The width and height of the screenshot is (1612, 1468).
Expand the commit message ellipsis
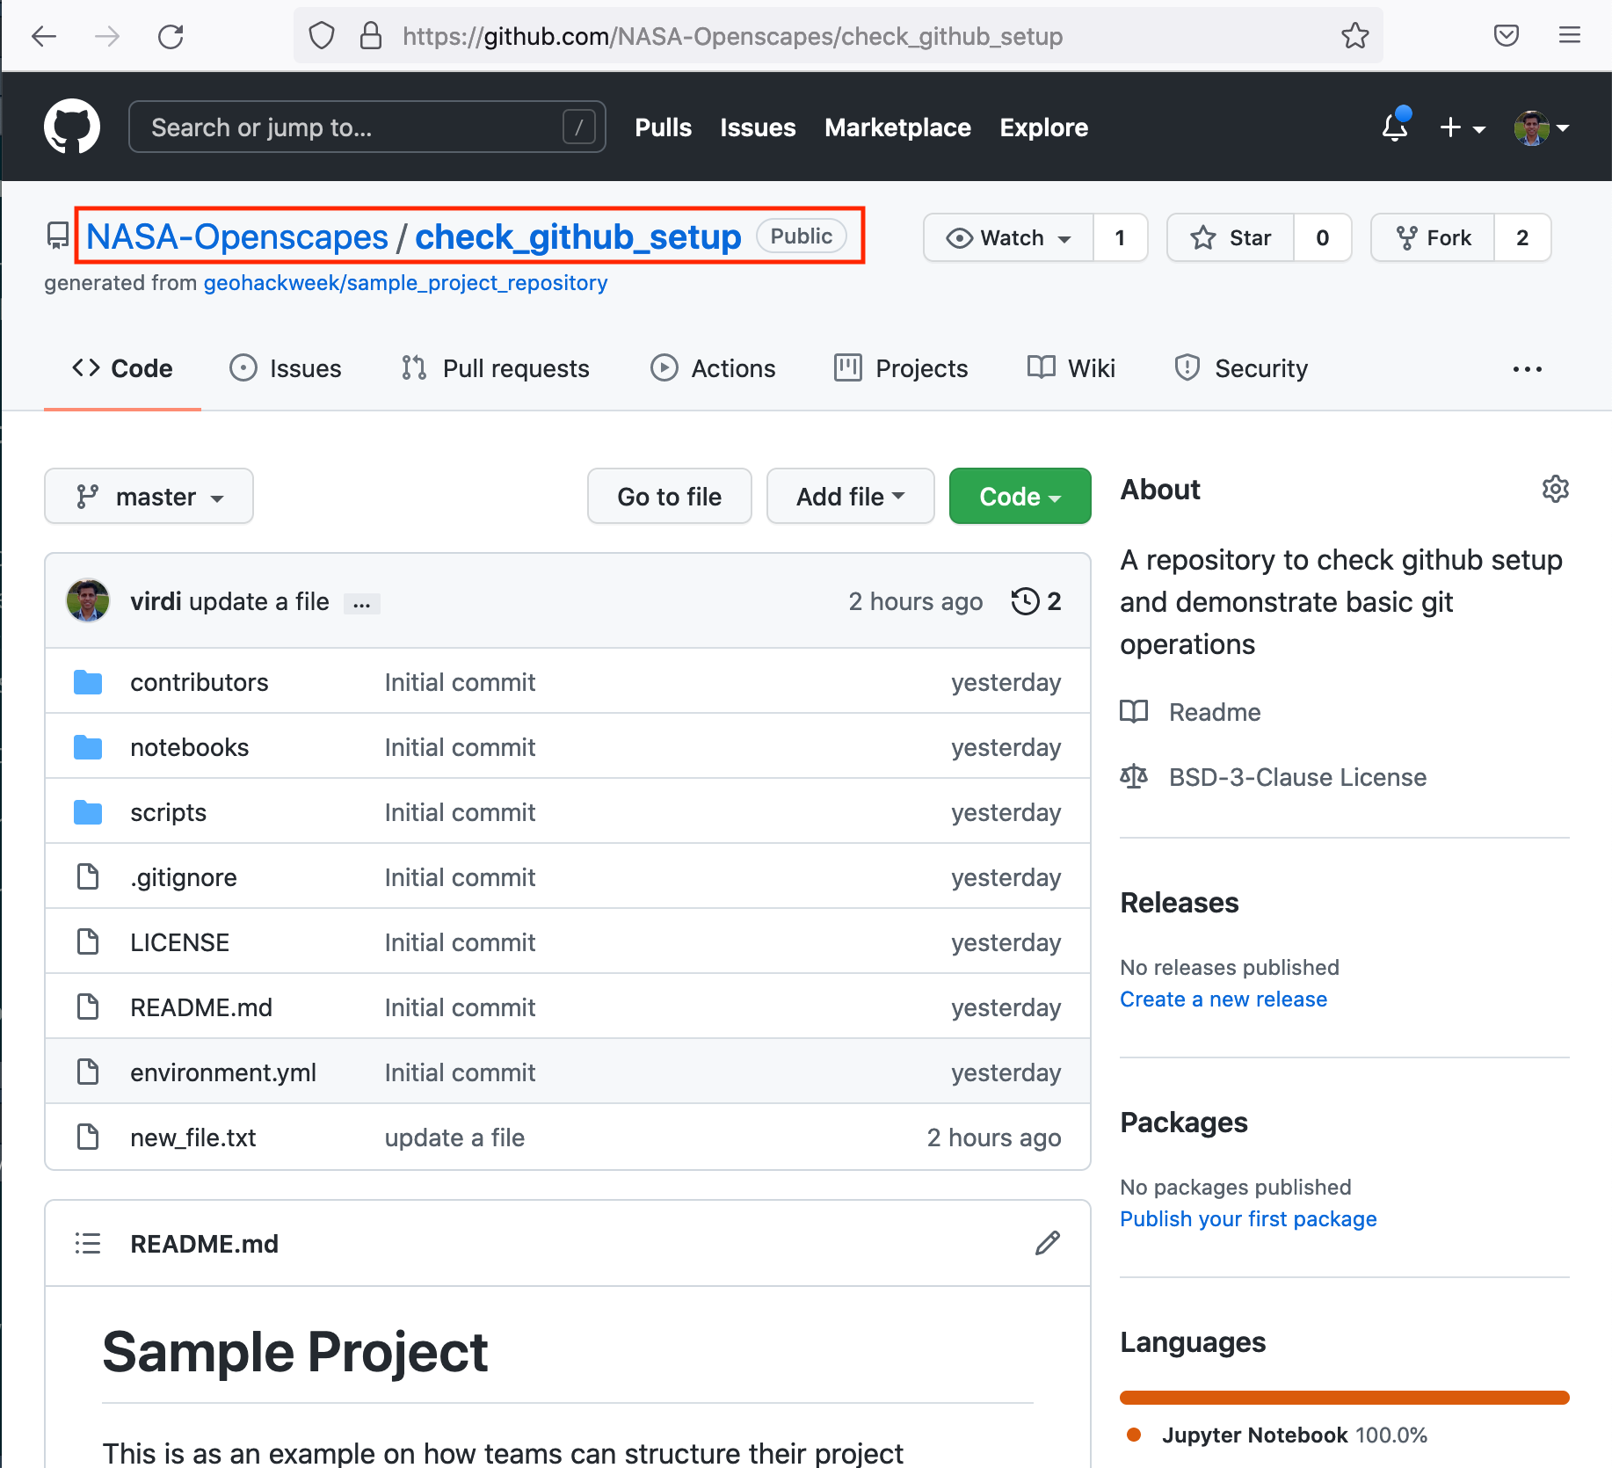click(x=361, y=604)
